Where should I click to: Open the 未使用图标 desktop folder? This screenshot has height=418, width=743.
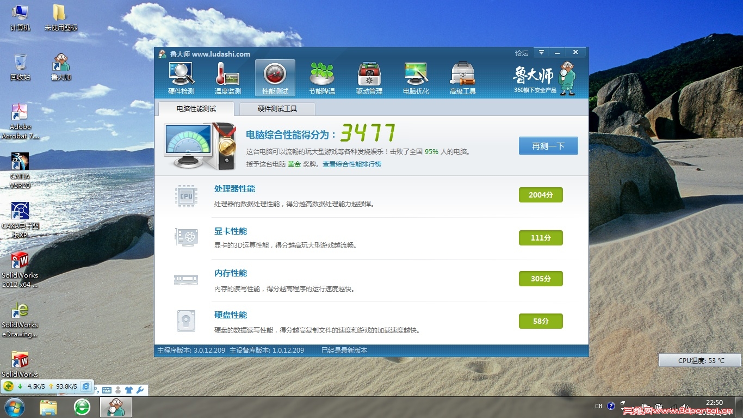(61, 18)
